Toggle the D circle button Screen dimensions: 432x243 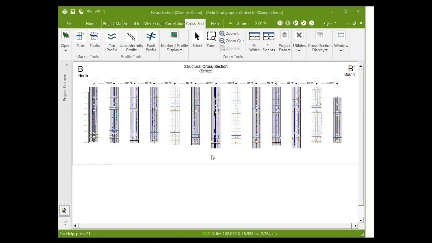click(280, 23)
